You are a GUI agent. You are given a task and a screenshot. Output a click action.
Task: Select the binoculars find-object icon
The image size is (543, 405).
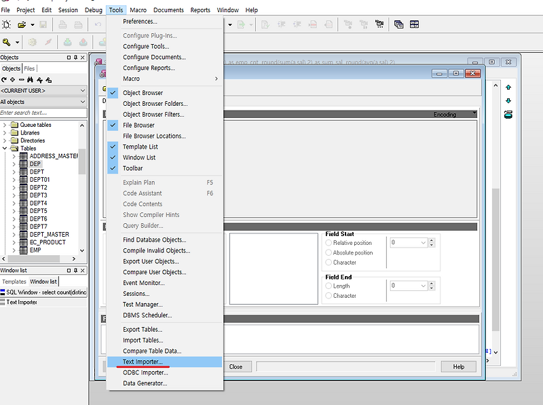(29, 79)
